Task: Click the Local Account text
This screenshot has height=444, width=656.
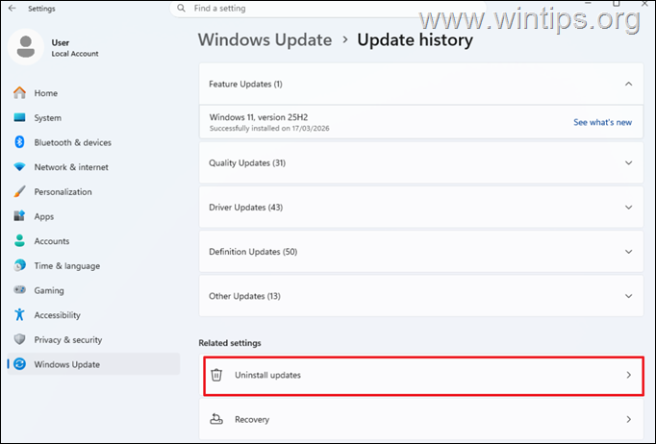Action: pyautogui.click(x=75, y=54)
